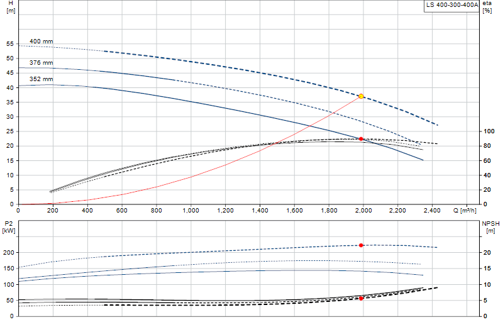503x327 pixels.
Task: Click the LS 400-300-400A legend box
Action: coord(451,6)
